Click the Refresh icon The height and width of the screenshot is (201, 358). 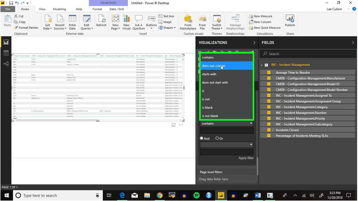(x=101, y=18)
